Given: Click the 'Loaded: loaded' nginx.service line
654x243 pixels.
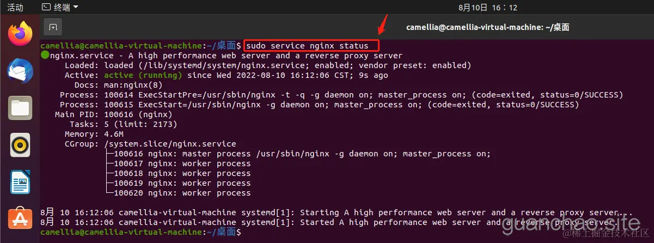Looking at the screenshot, I should [267, 65].
